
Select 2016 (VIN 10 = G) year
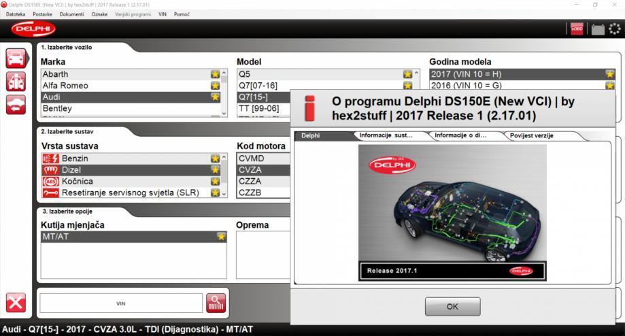[522, 85]
